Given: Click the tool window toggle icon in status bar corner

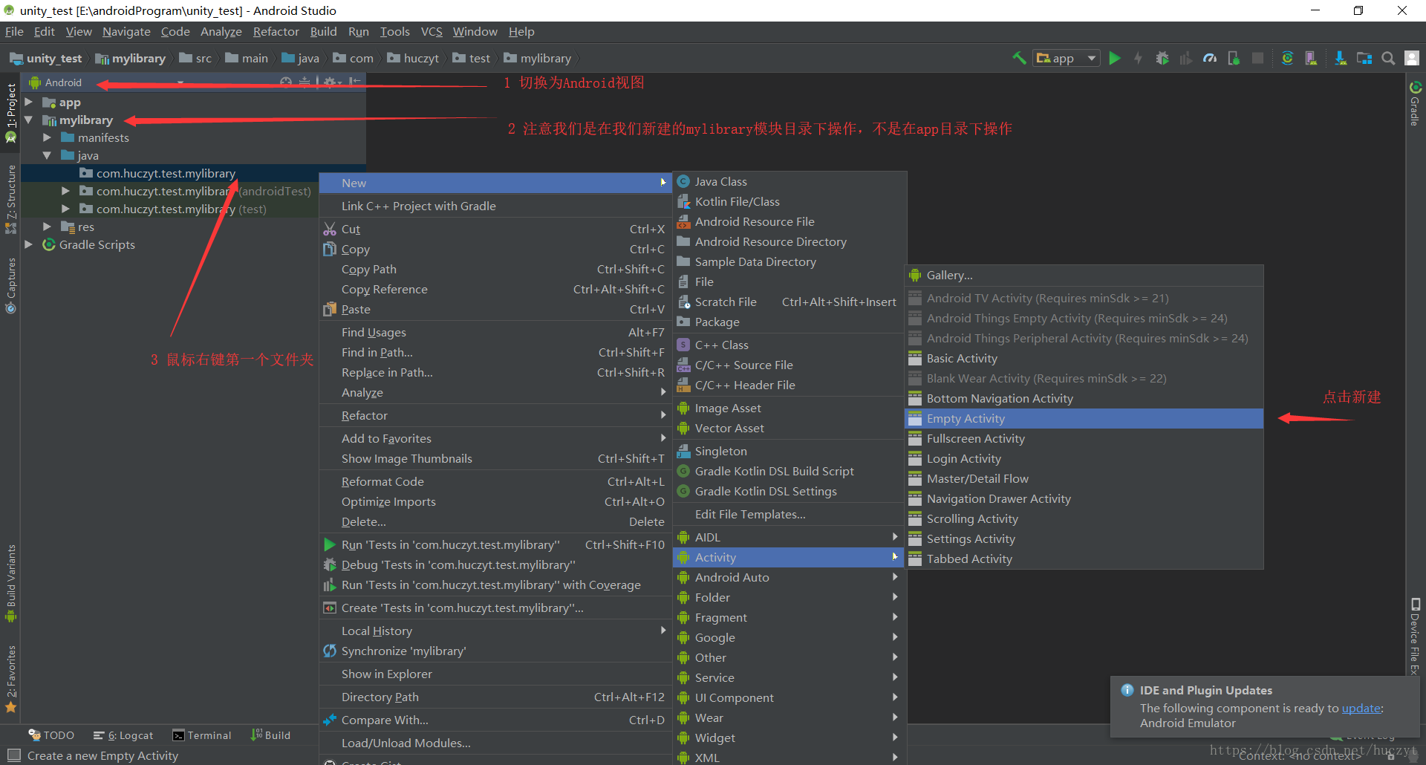Looking at the screenshot, I should (x=13, y=755).
